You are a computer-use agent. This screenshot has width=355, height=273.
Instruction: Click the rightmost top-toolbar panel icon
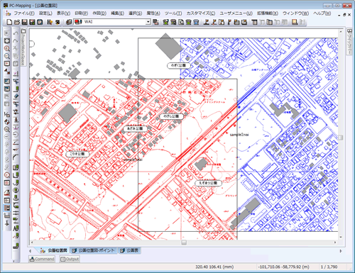[302, 22]
